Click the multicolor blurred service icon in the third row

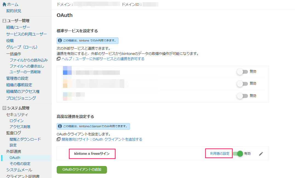click(x=67, y=96)
